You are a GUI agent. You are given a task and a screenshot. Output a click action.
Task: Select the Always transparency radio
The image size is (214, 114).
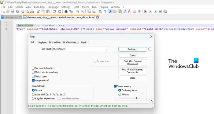click(x=120, y=94)
